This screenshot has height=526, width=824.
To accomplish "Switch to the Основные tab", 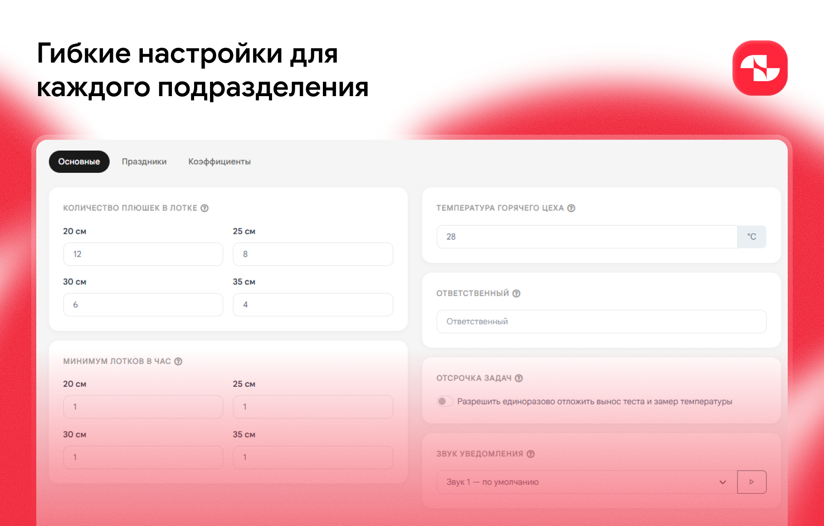I will [79, 162].
